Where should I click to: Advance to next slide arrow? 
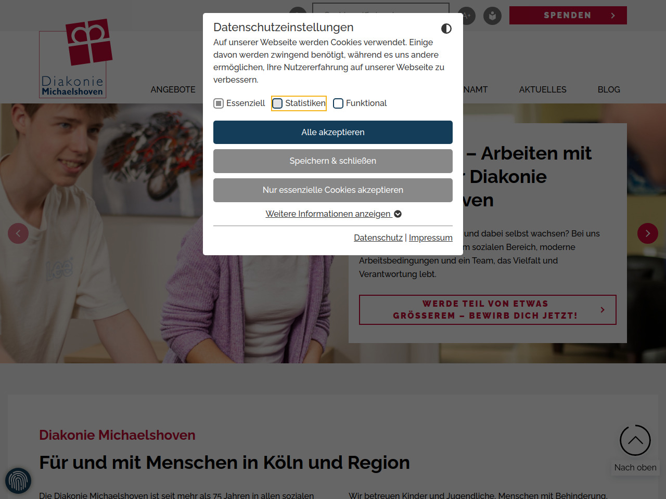pos(647,233)
